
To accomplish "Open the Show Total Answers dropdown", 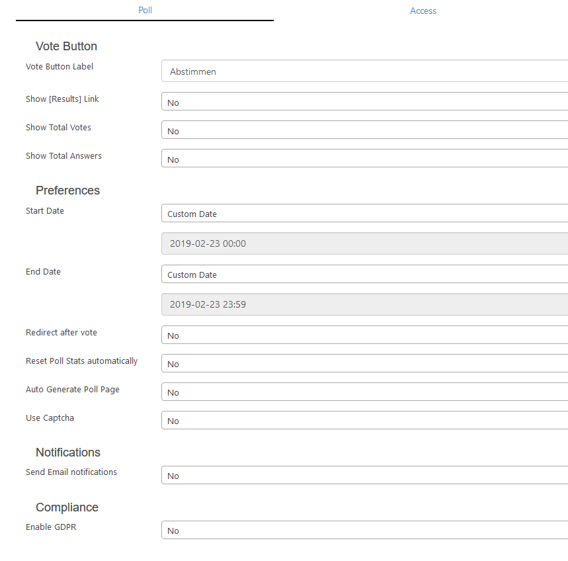I will point(364,158).
